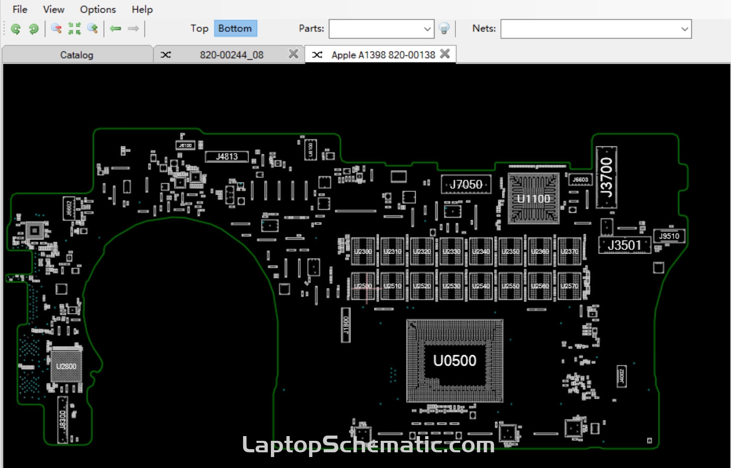Select memory chip U2340
Viewport: 731px width, 468px height.
pyautogui.click(x=481, y=252)
